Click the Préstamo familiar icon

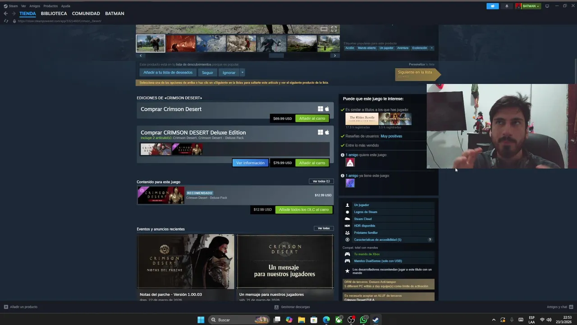click(347, 232)
